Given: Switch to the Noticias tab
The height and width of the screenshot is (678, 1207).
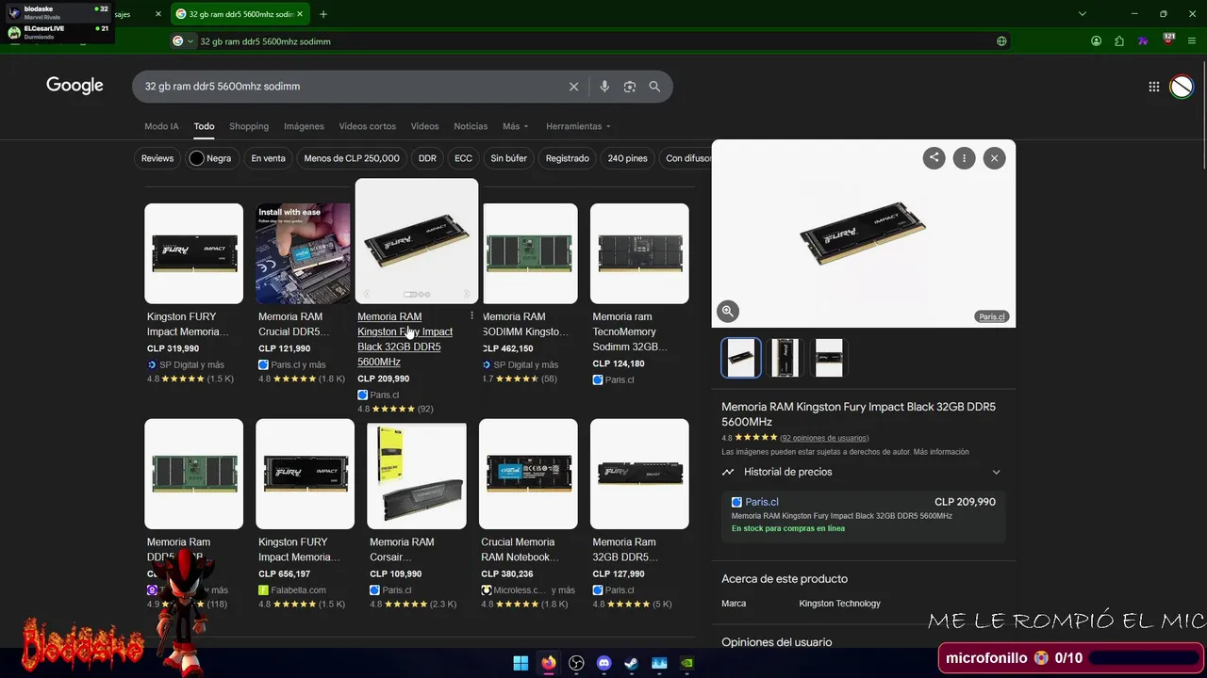Looking at the screenshot, I should point(471,126).
